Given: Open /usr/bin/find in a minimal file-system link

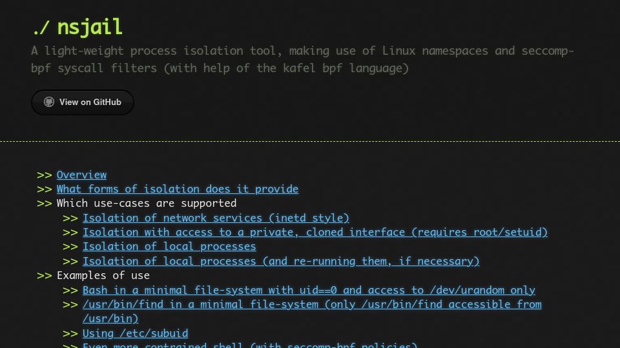Looking at the screenshot, I should point(312,311).
